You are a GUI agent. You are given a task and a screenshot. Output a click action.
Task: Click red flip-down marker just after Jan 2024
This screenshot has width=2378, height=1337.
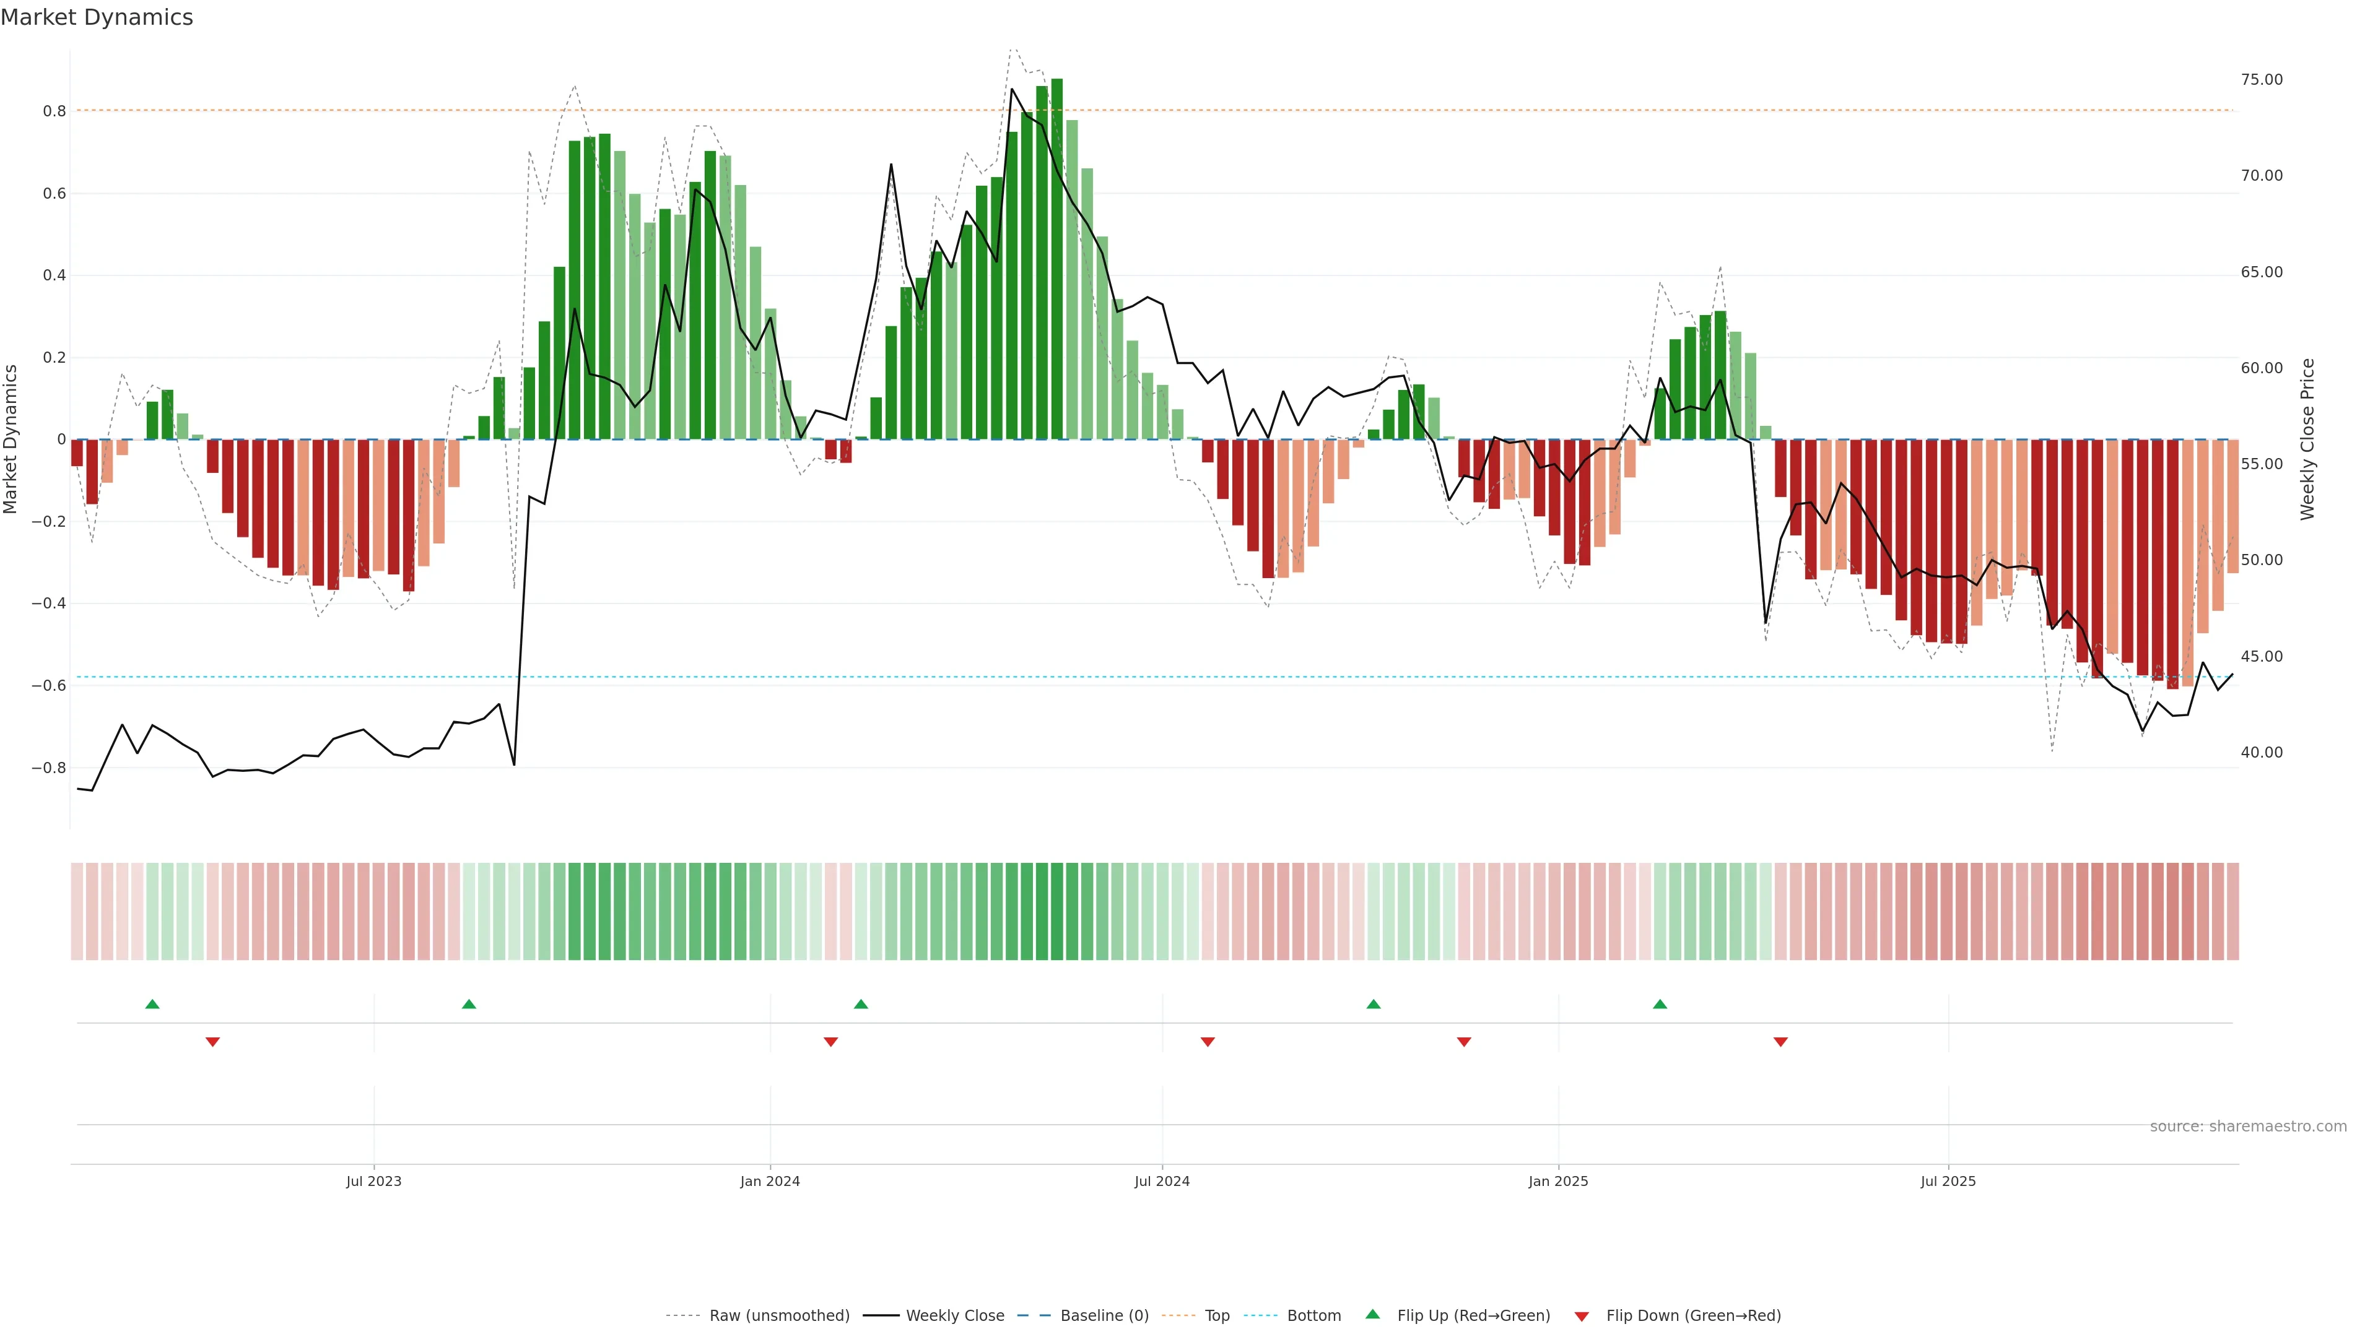coord(830,1042)
